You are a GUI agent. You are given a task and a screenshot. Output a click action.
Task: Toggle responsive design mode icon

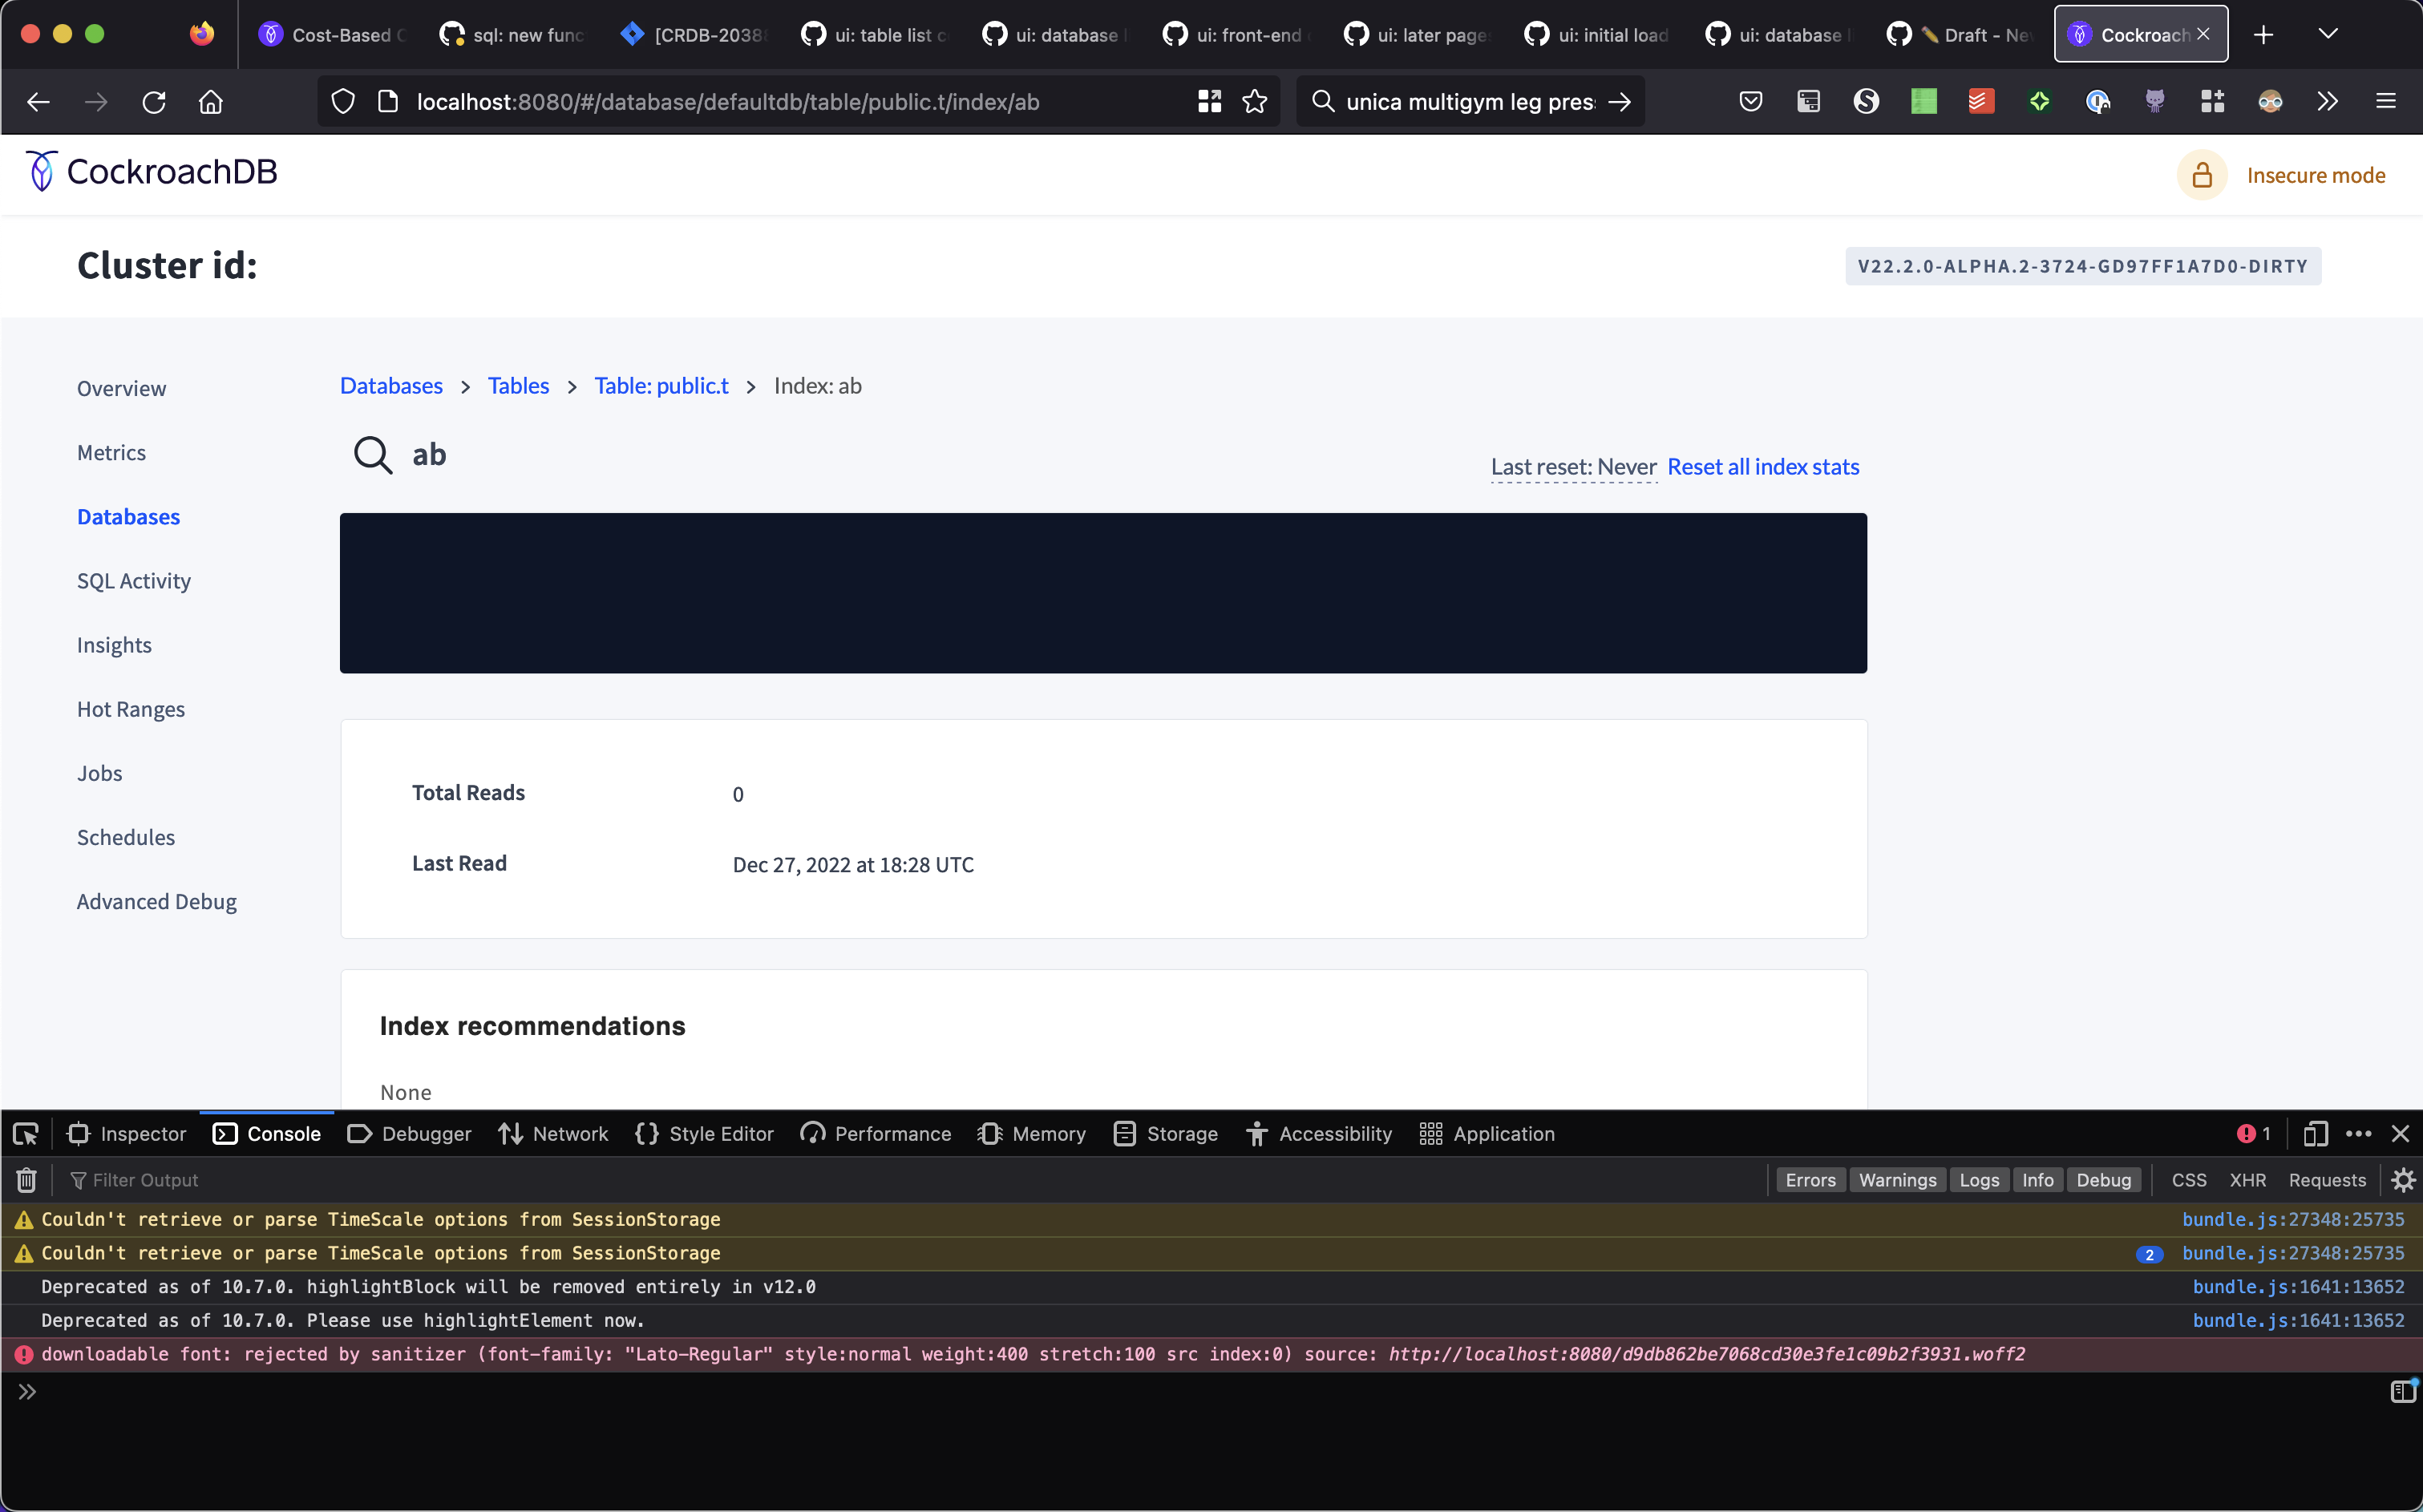click(x=2315, y=1134)
